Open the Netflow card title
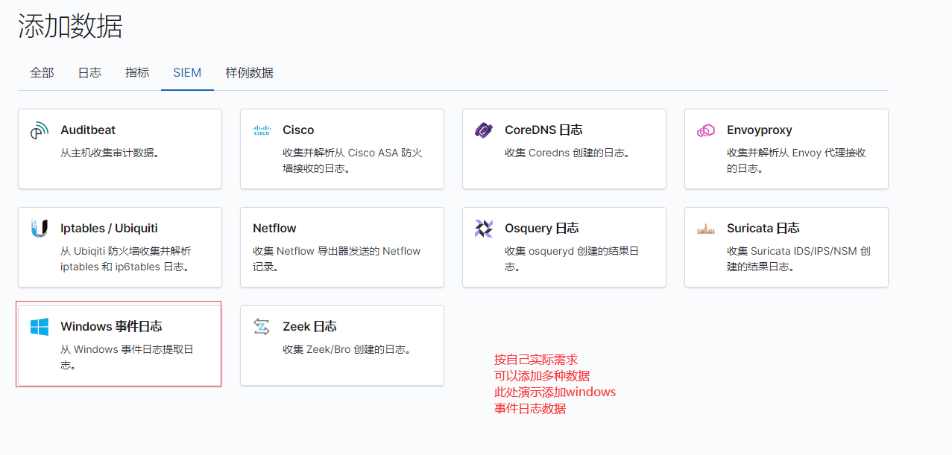 tap(274, 229)
